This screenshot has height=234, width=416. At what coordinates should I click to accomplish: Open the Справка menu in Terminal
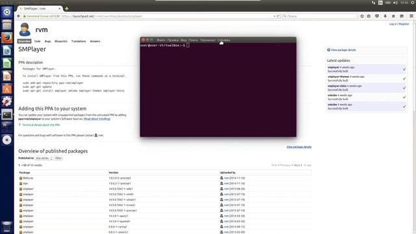(x=224, y=40)
